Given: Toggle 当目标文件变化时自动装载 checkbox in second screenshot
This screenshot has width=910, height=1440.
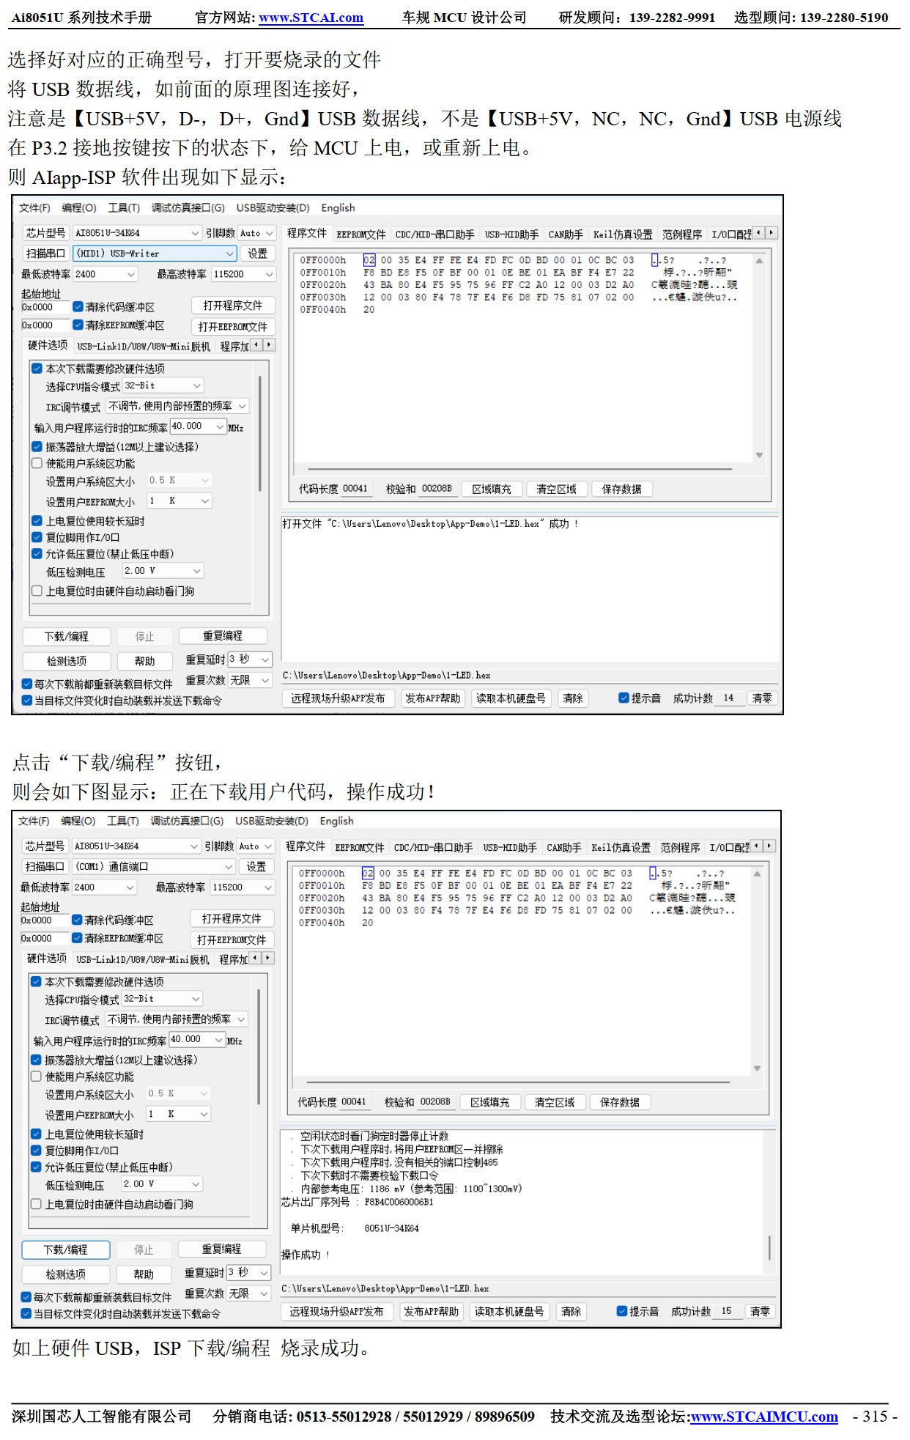Looking at the screenshot, I should pos(26,1314).
